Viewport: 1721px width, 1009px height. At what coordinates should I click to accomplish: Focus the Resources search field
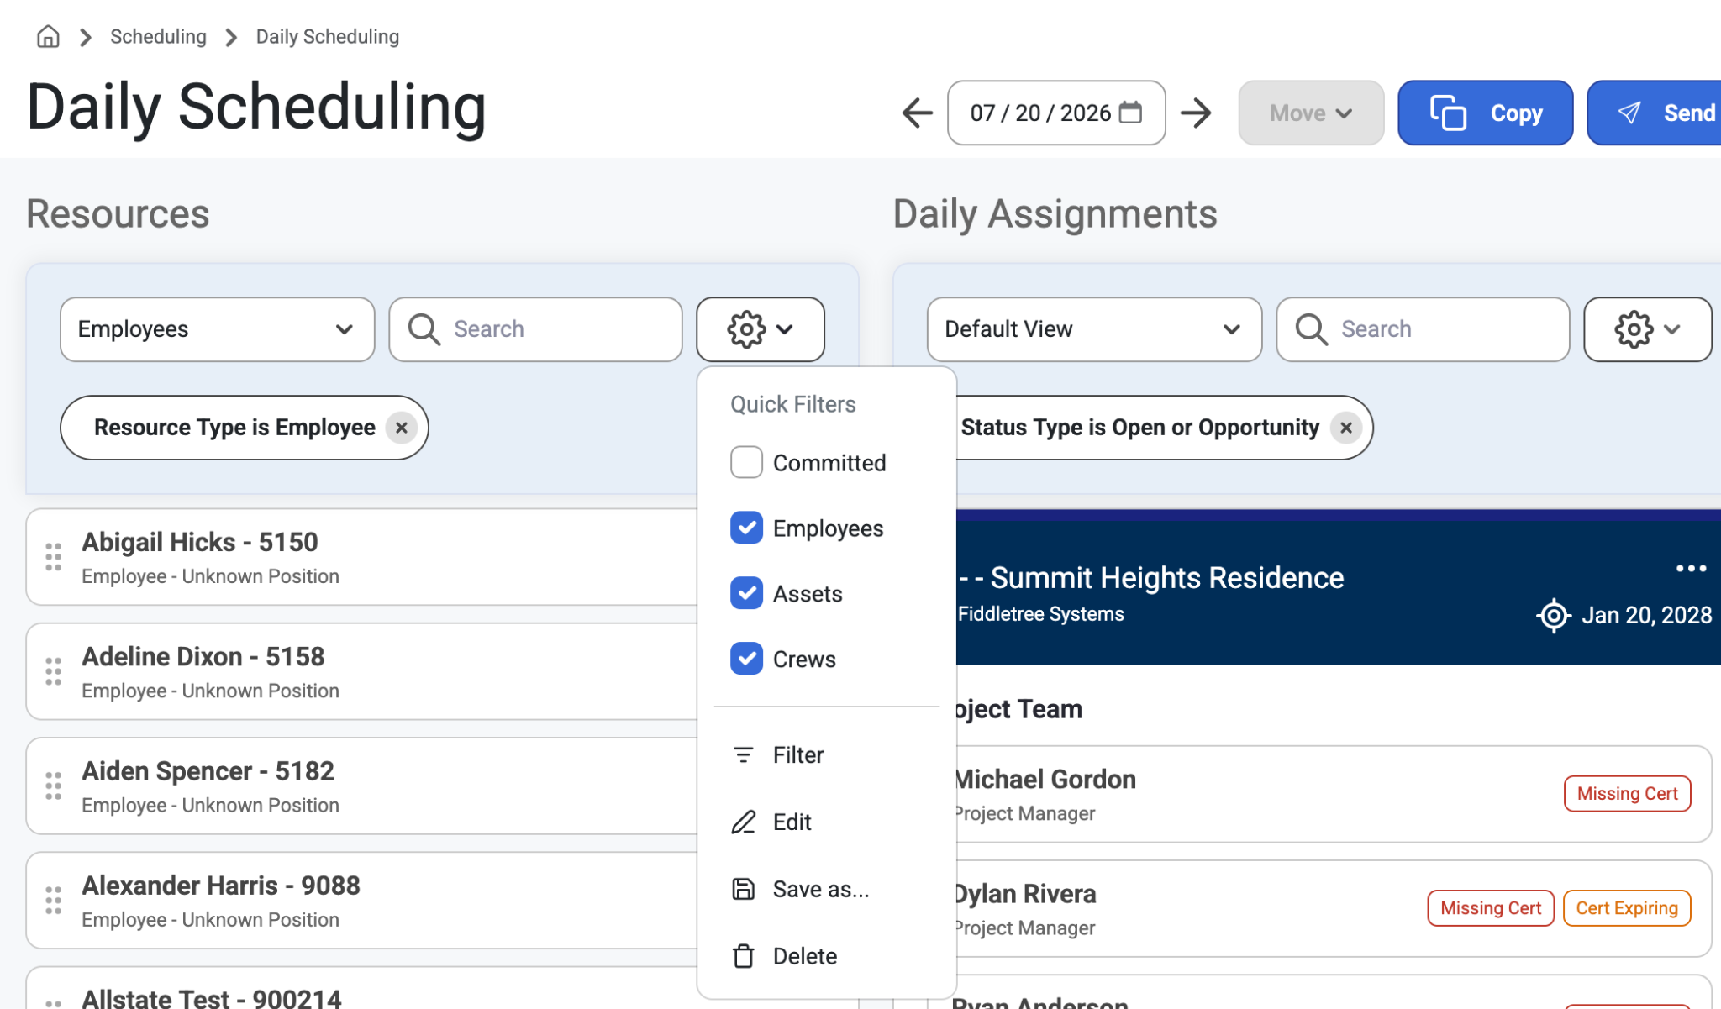pyautogui.click(x=535, y=329)
